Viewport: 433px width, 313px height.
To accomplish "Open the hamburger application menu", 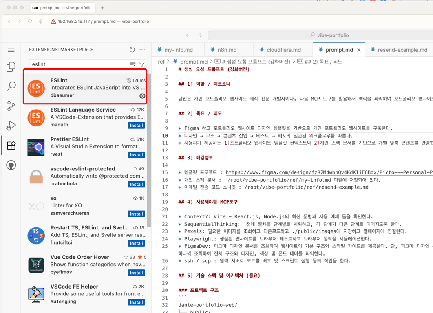I will click(11, 50).
